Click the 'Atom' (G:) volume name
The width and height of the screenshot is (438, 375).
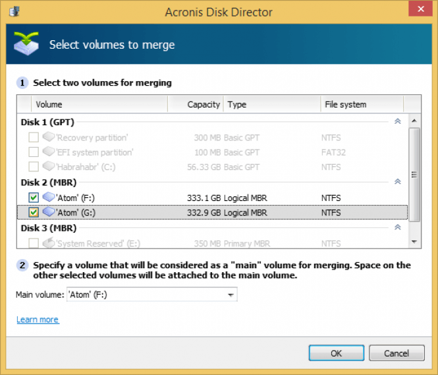click(76, 213)
